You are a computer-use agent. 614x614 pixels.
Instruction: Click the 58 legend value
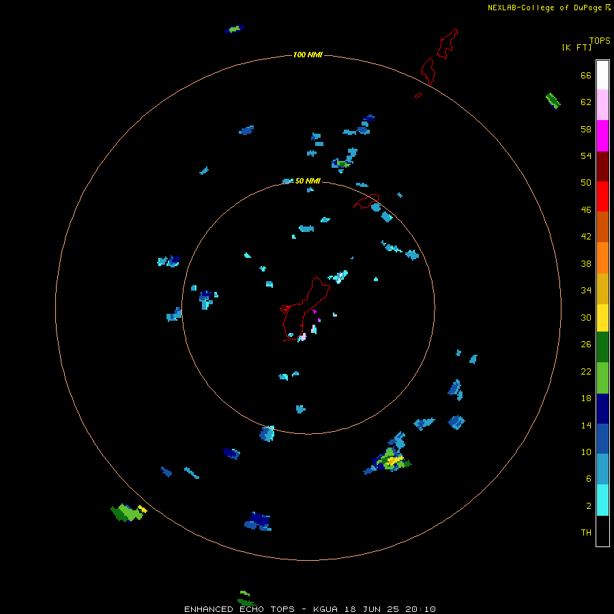[x=586, y=129]
